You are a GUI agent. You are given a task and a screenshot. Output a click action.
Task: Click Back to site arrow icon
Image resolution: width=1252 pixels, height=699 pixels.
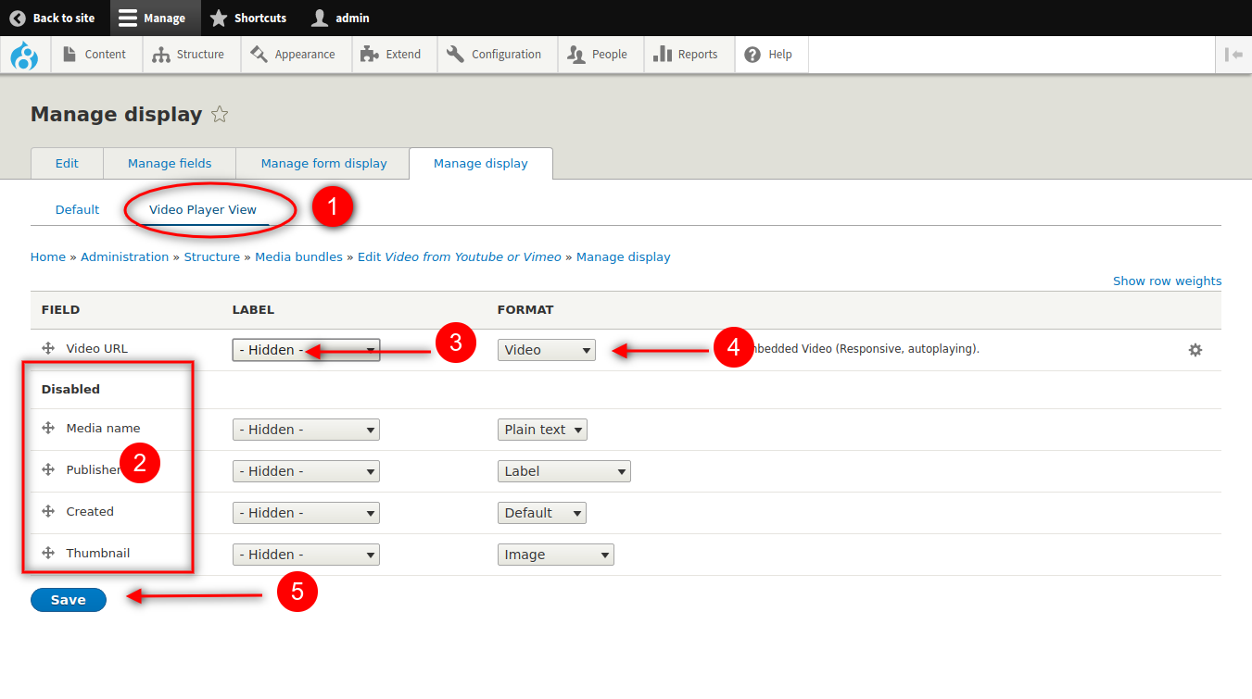click(x=18, y=18)
